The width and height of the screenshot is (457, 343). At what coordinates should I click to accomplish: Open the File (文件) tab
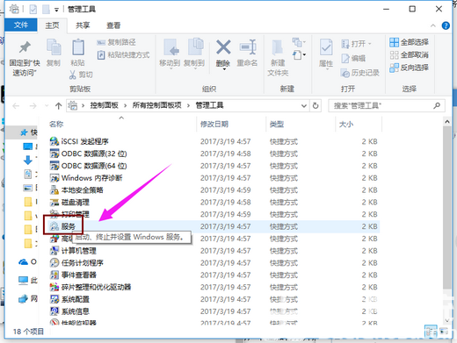pos(21,25)
